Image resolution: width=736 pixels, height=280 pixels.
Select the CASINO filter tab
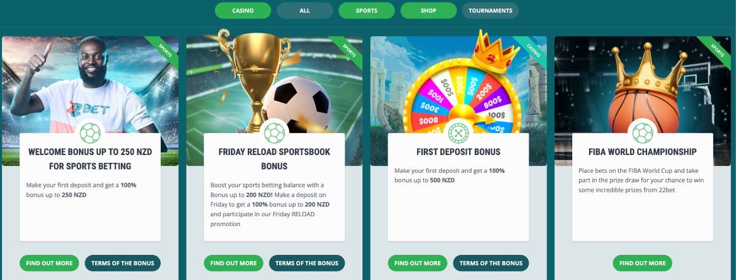(x=243, y=10)
